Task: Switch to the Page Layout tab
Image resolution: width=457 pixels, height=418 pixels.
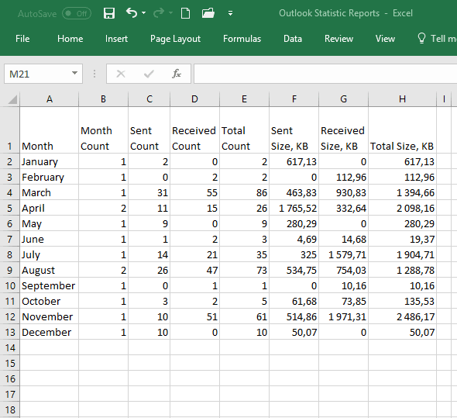Action: [175, 39]
